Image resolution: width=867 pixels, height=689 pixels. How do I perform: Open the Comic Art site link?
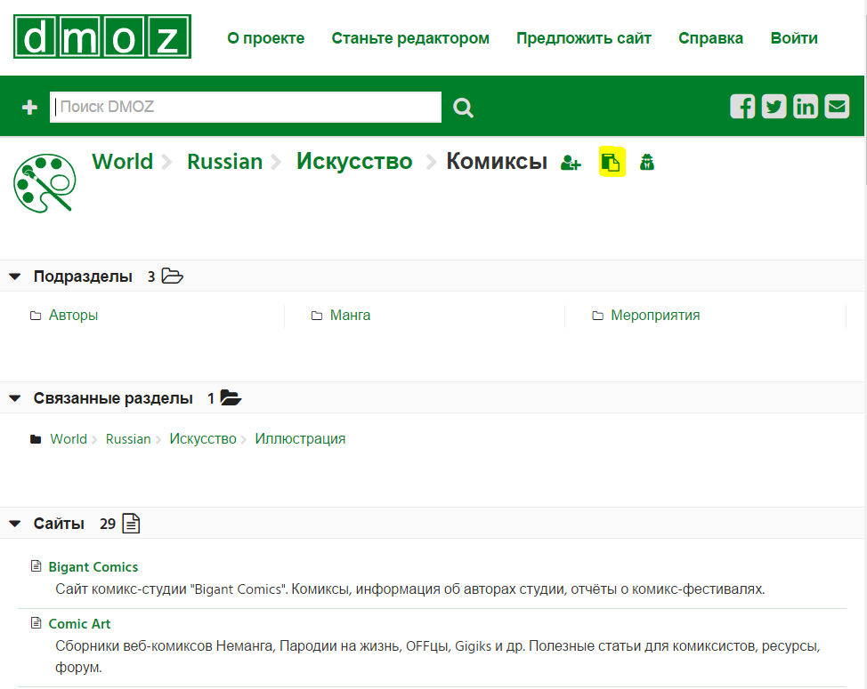(79, 624)
